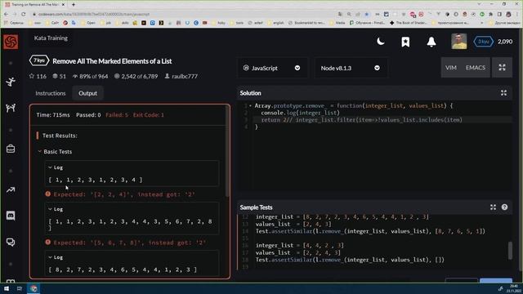523x294 pixels.
Task: Collapse the third Log entry
Action: (50, 257)
